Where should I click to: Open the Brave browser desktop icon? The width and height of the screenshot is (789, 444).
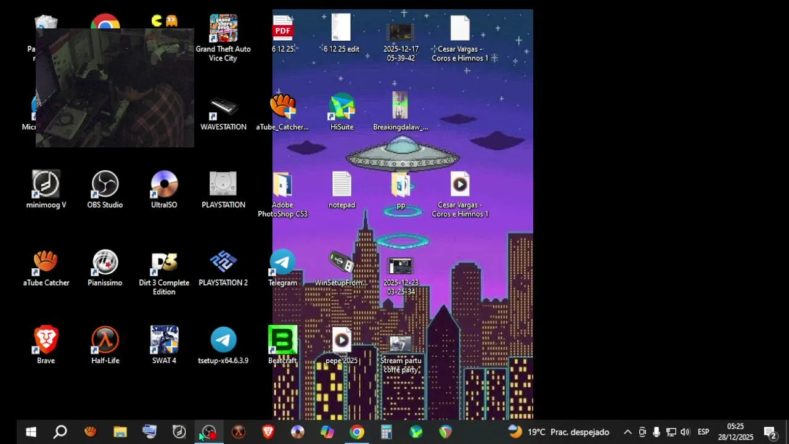tap(46, 345)
